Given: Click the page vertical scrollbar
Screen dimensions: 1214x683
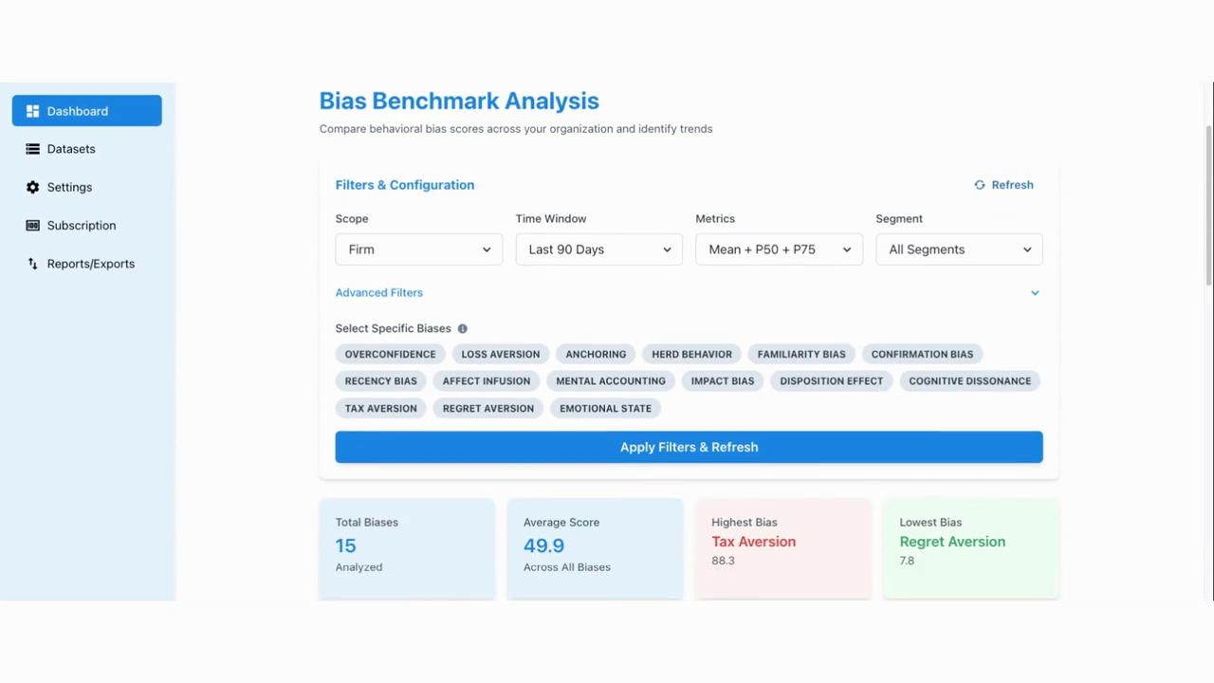Looking at the screenshot, I should (x=1208, y=204).
